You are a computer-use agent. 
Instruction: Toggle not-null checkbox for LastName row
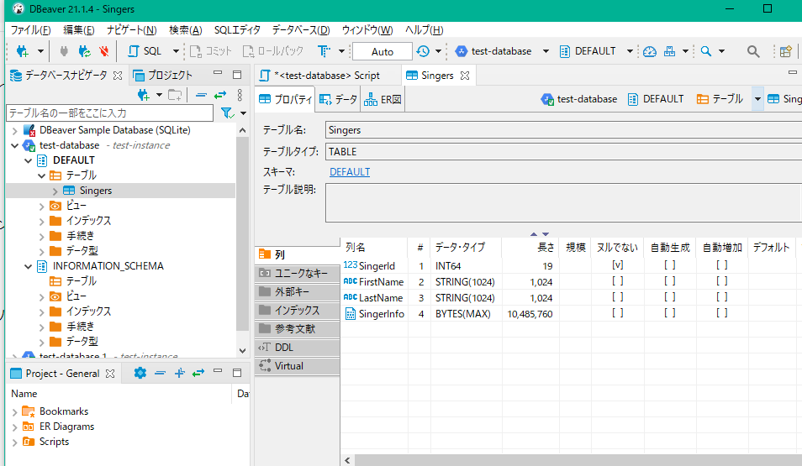tap(618, 297)
